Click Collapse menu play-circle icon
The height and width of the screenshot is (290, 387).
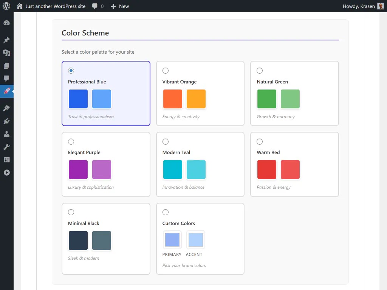click(x=7, y=172)
